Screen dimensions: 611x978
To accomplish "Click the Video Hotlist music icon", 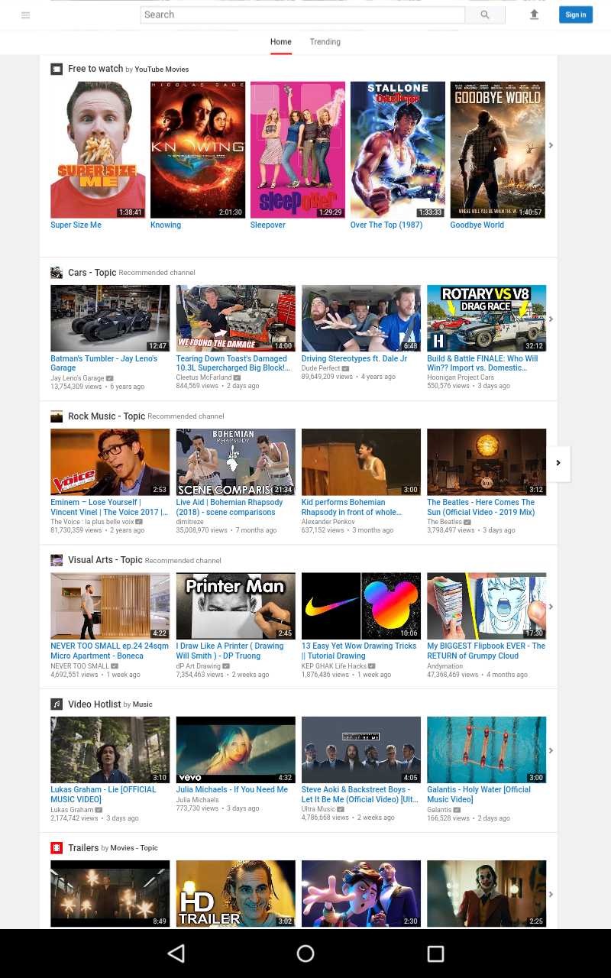I will point(56,704).
